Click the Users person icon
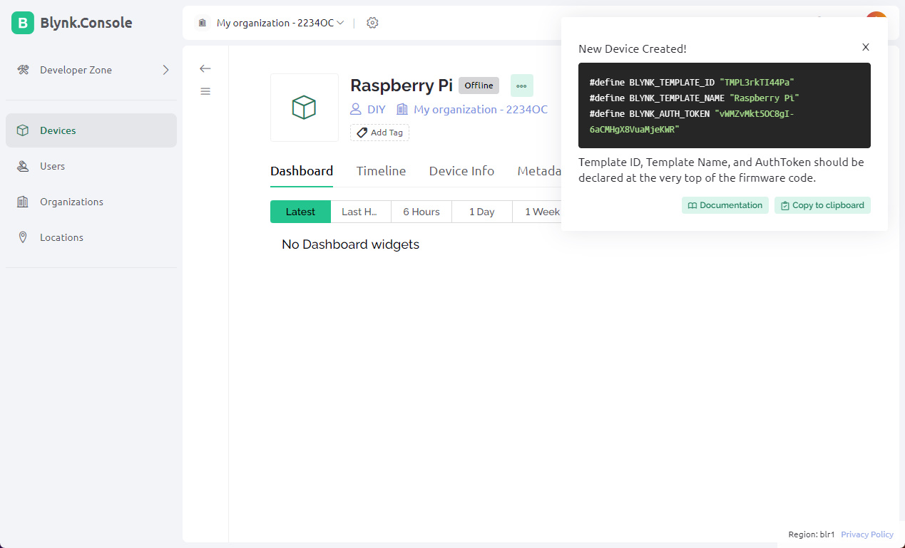The image size is (905, 548). [x=23, y=166]
